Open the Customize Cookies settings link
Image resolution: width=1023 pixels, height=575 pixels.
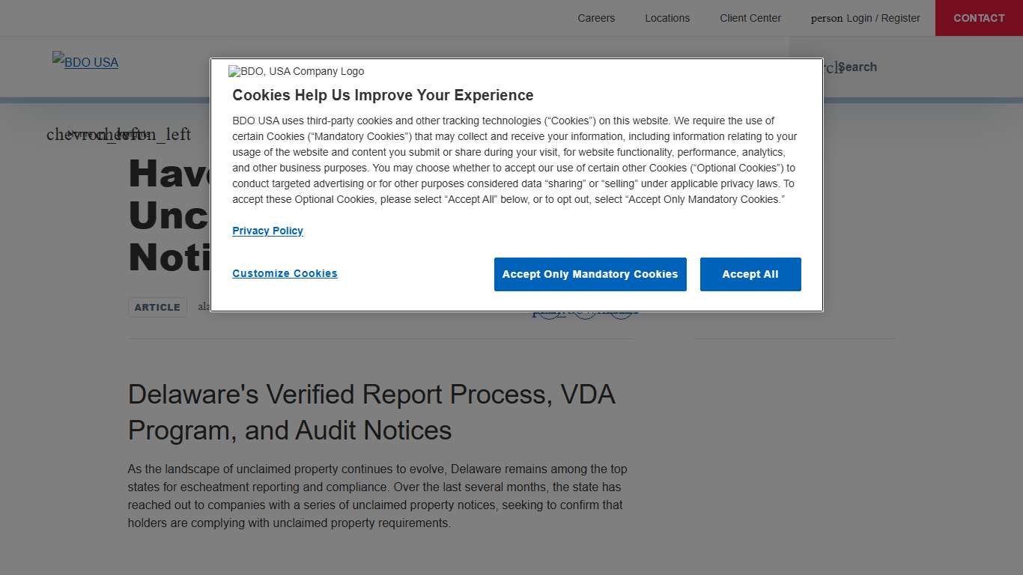(285, 273)
